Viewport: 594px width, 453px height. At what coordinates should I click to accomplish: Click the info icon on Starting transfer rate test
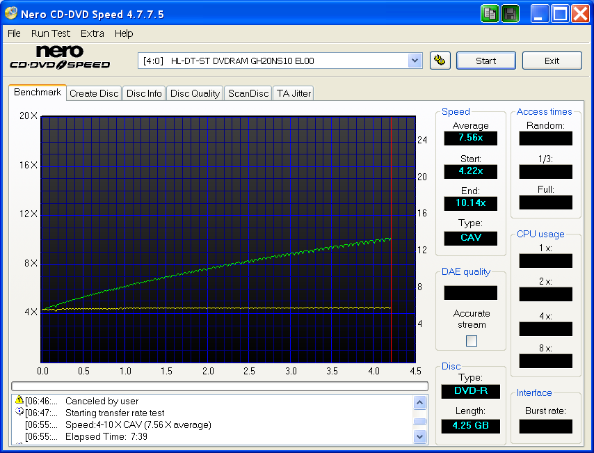18,413
